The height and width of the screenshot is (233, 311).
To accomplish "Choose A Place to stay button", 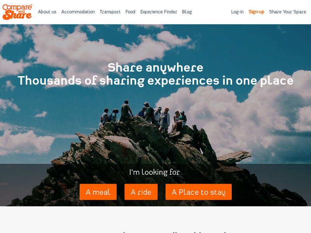I will point(199,192).
